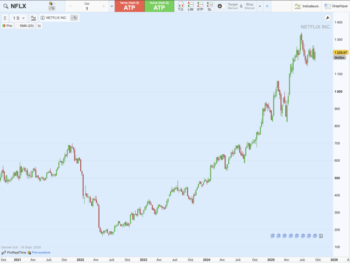Click an earnings report icon above 2025
350x263 pixels.
pos(272,235)
